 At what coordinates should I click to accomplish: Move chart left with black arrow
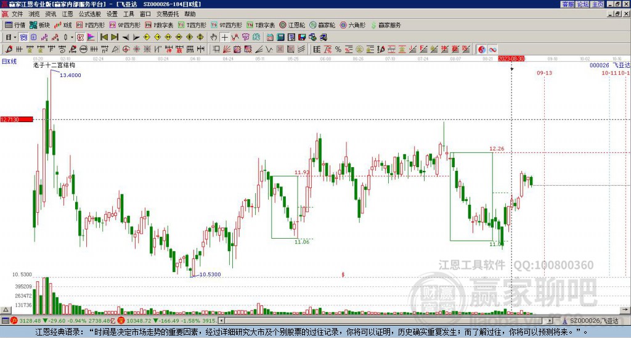[126, 37]
